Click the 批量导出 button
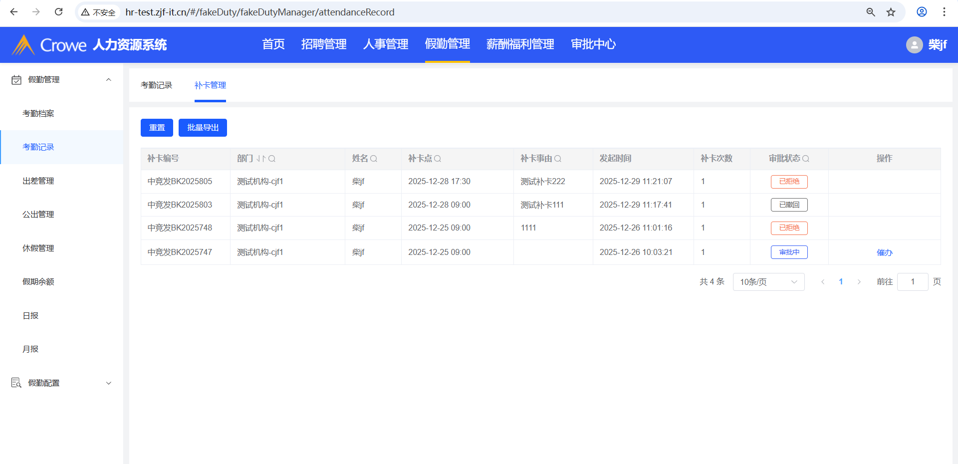958x464 pixels. (203, 128)
